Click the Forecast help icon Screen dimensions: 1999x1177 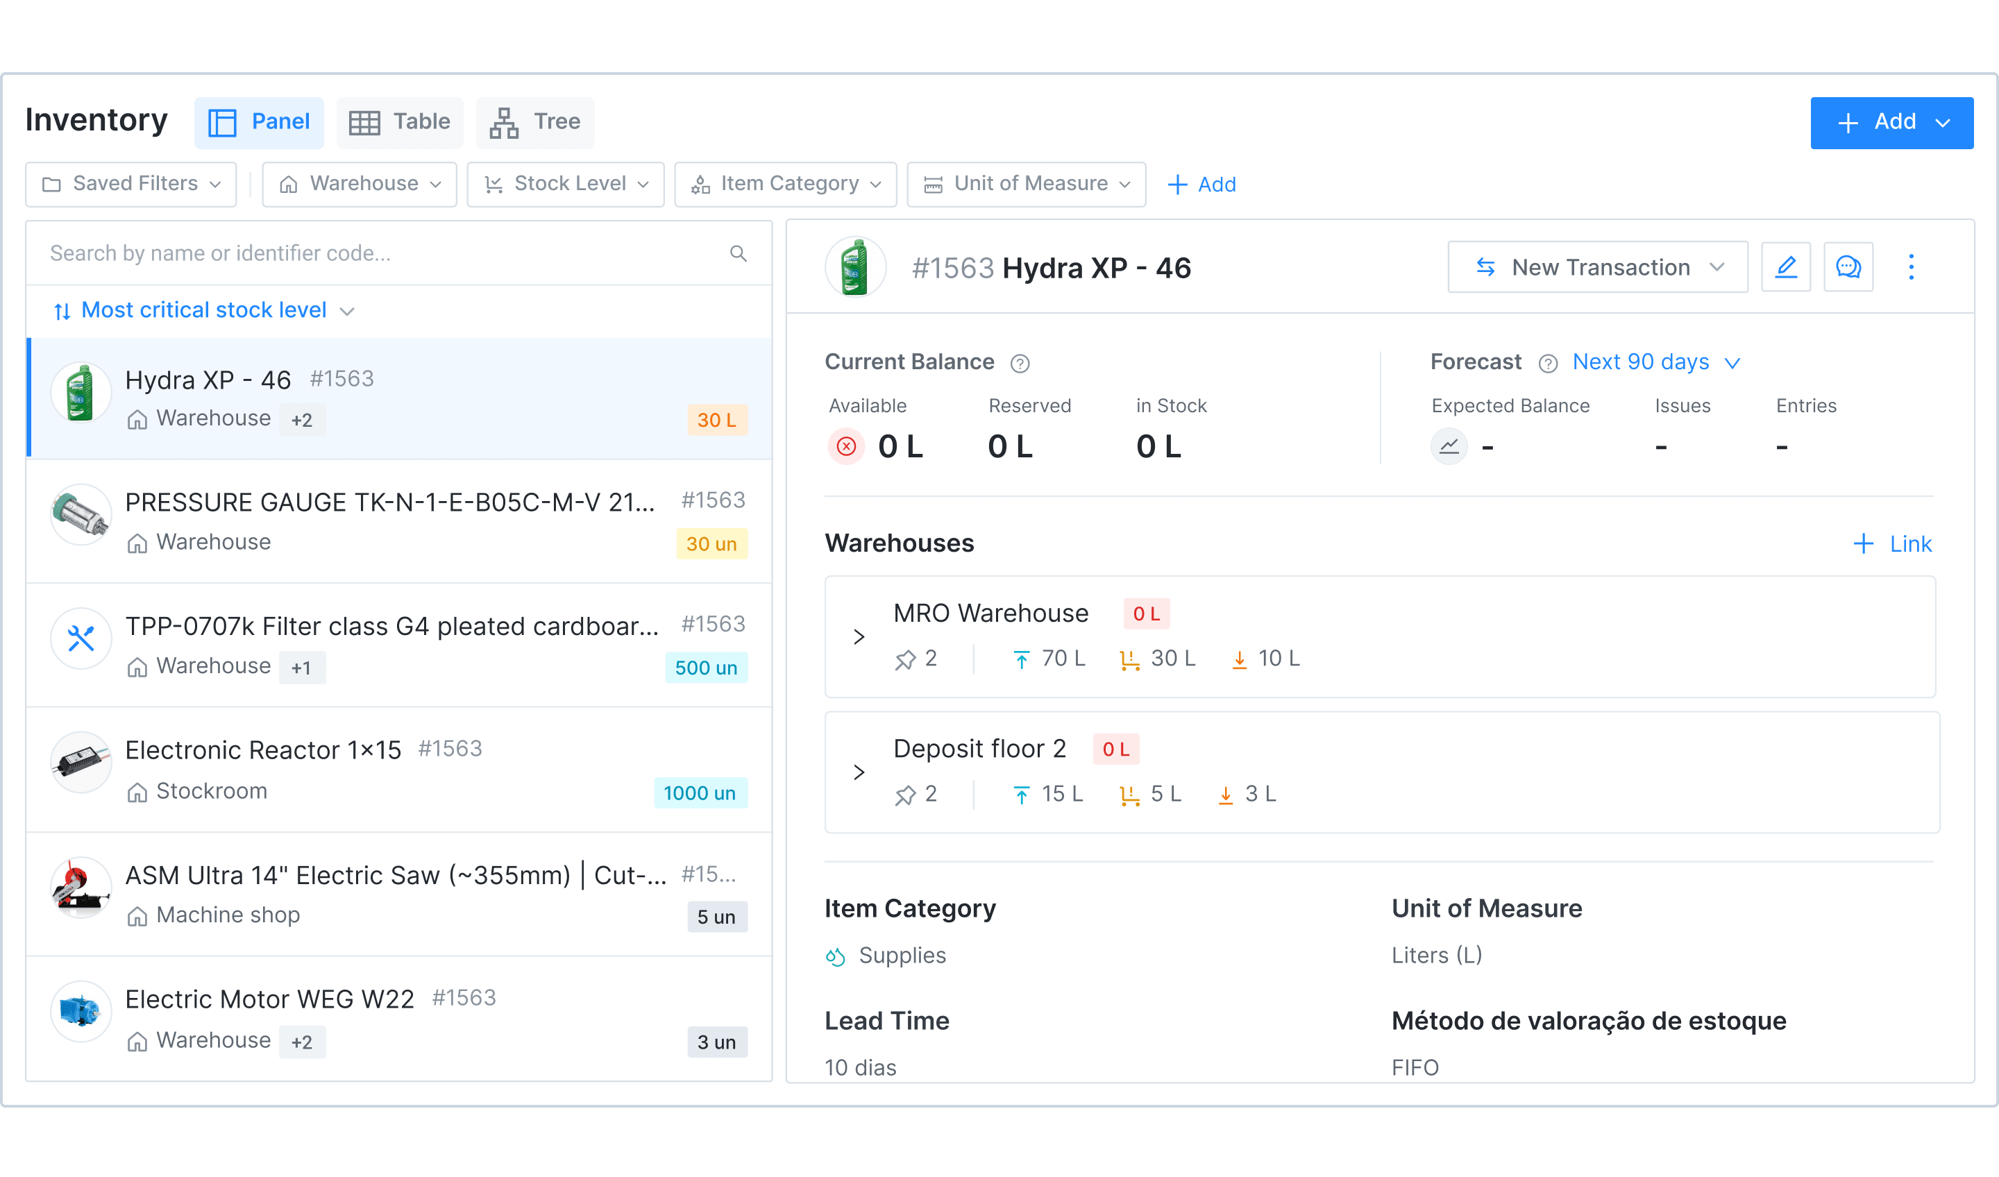(x=1547, y=363)
